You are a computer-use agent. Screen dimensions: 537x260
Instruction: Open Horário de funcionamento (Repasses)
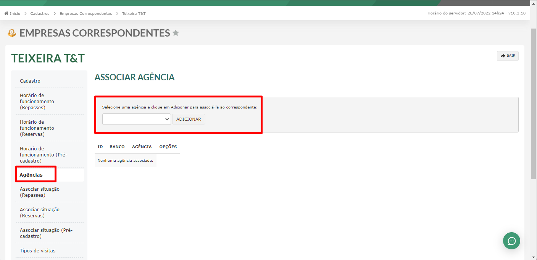point(37,101)
